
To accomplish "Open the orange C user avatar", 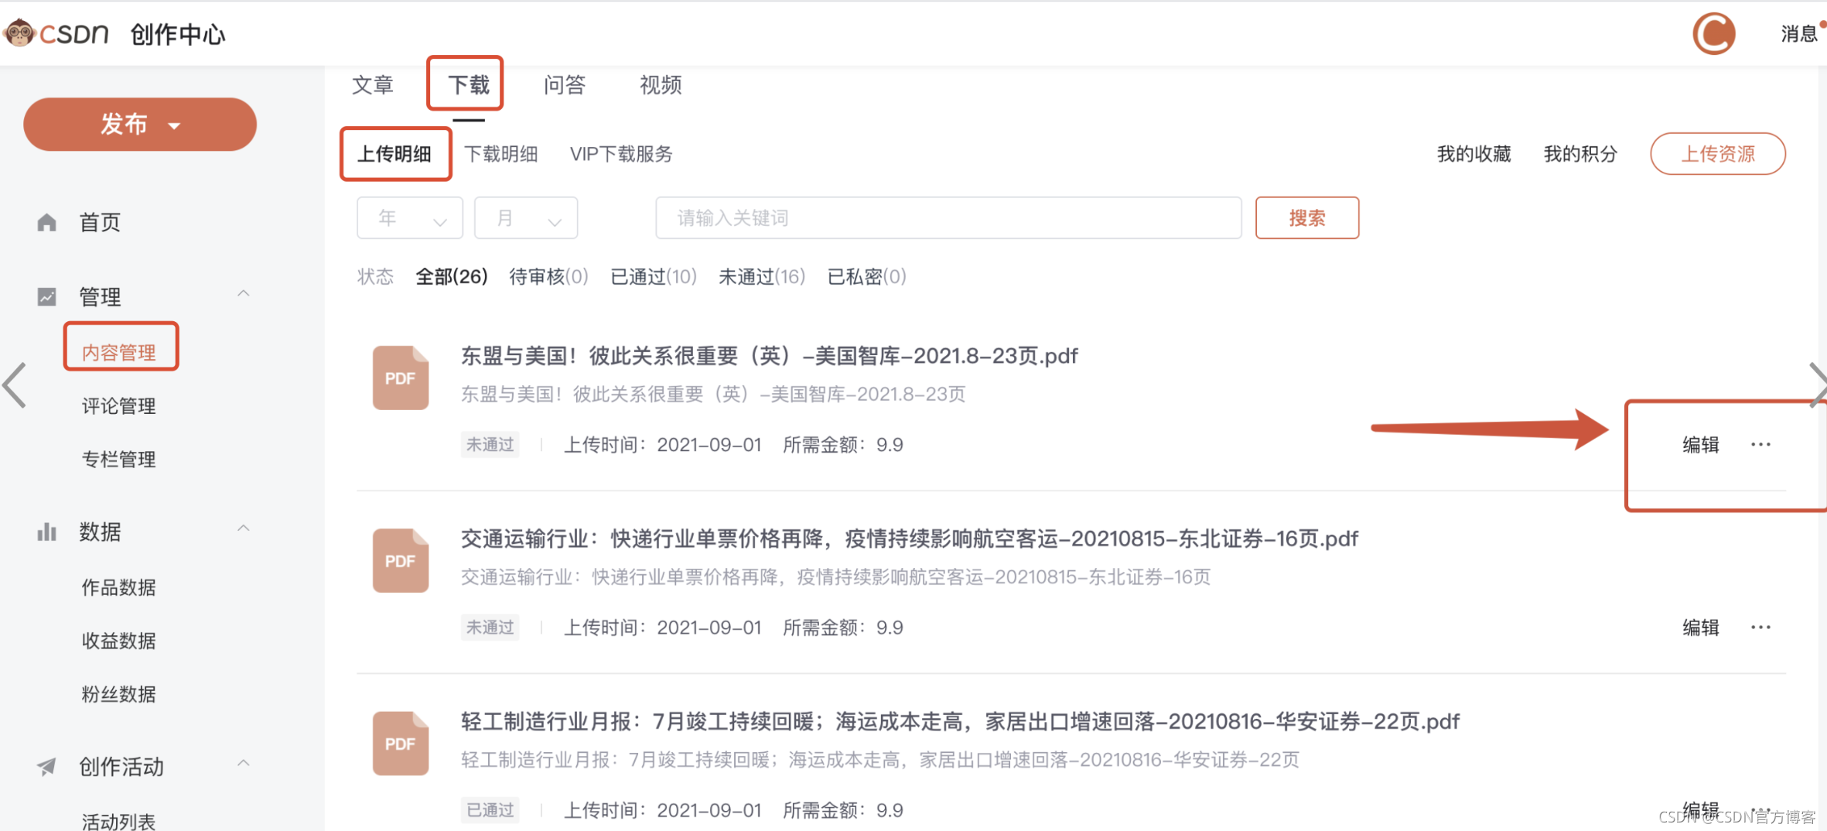I will click(x=1714, y=33).
